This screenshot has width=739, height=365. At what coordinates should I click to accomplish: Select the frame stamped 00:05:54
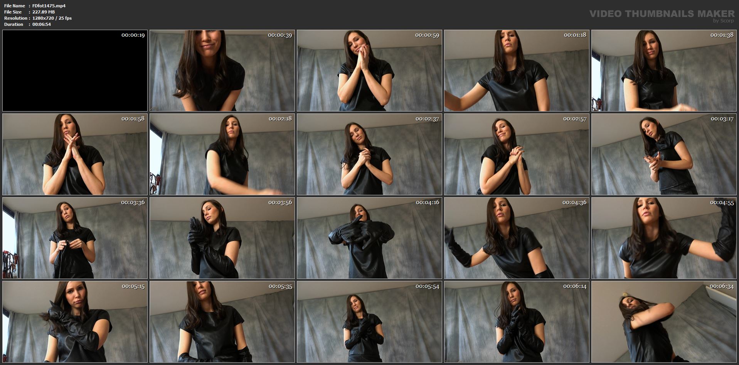(369, 322)
